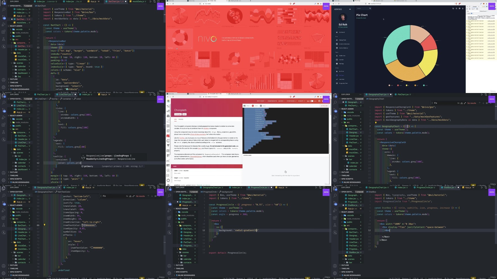Open Source Control in the LineChart editor window
The height and width of the screenshot is (279, 497).
pyautogui.click(x=4, y=110)
